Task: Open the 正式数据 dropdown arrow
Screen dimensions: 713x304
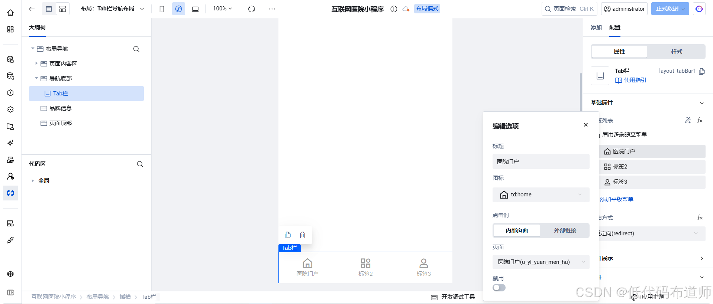Action: [x=683, y=9]
